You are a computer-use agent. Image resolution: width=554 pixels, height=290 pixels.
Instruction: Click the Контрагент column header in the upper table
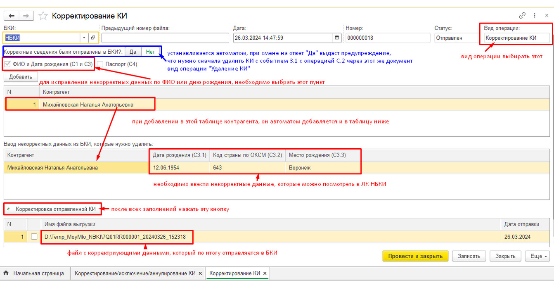pyautogui.click(x=295, y=92)
